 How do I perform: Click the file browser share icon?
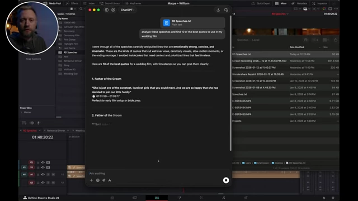point(336,40)
